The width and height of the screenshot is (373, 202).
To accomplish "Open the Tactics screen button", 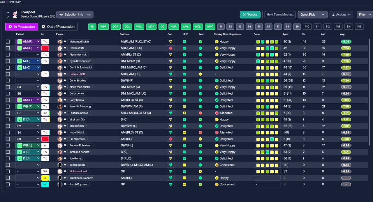I will pyautogui.click(x=250, y=15).
